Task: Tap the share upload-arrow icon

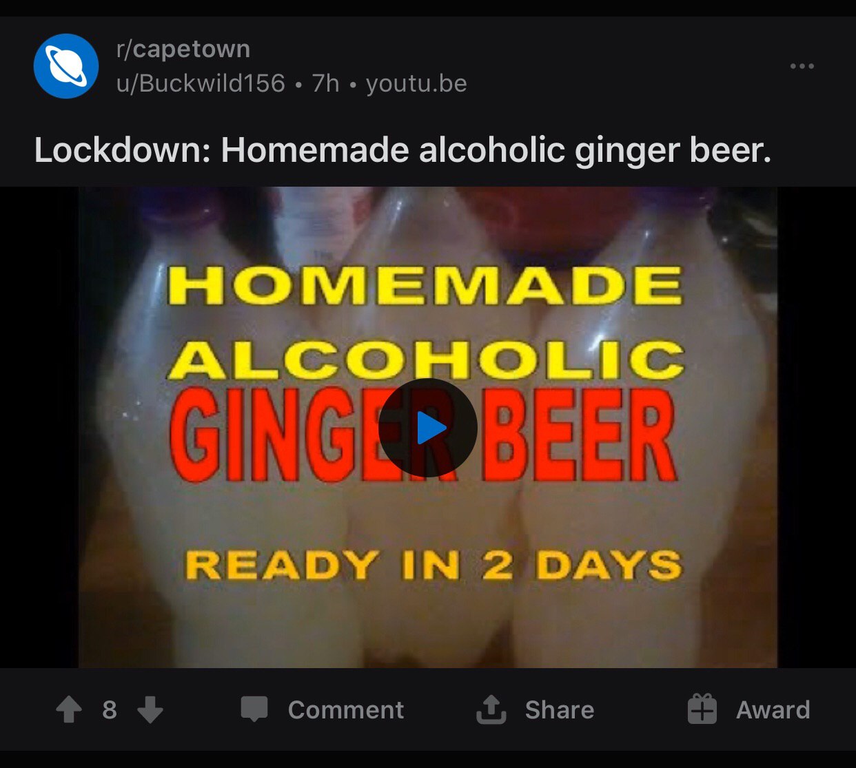Action: [x=491, y=709]
